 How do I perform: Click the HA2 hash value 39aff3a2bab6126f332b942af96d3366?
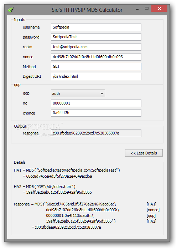point(59,192)
